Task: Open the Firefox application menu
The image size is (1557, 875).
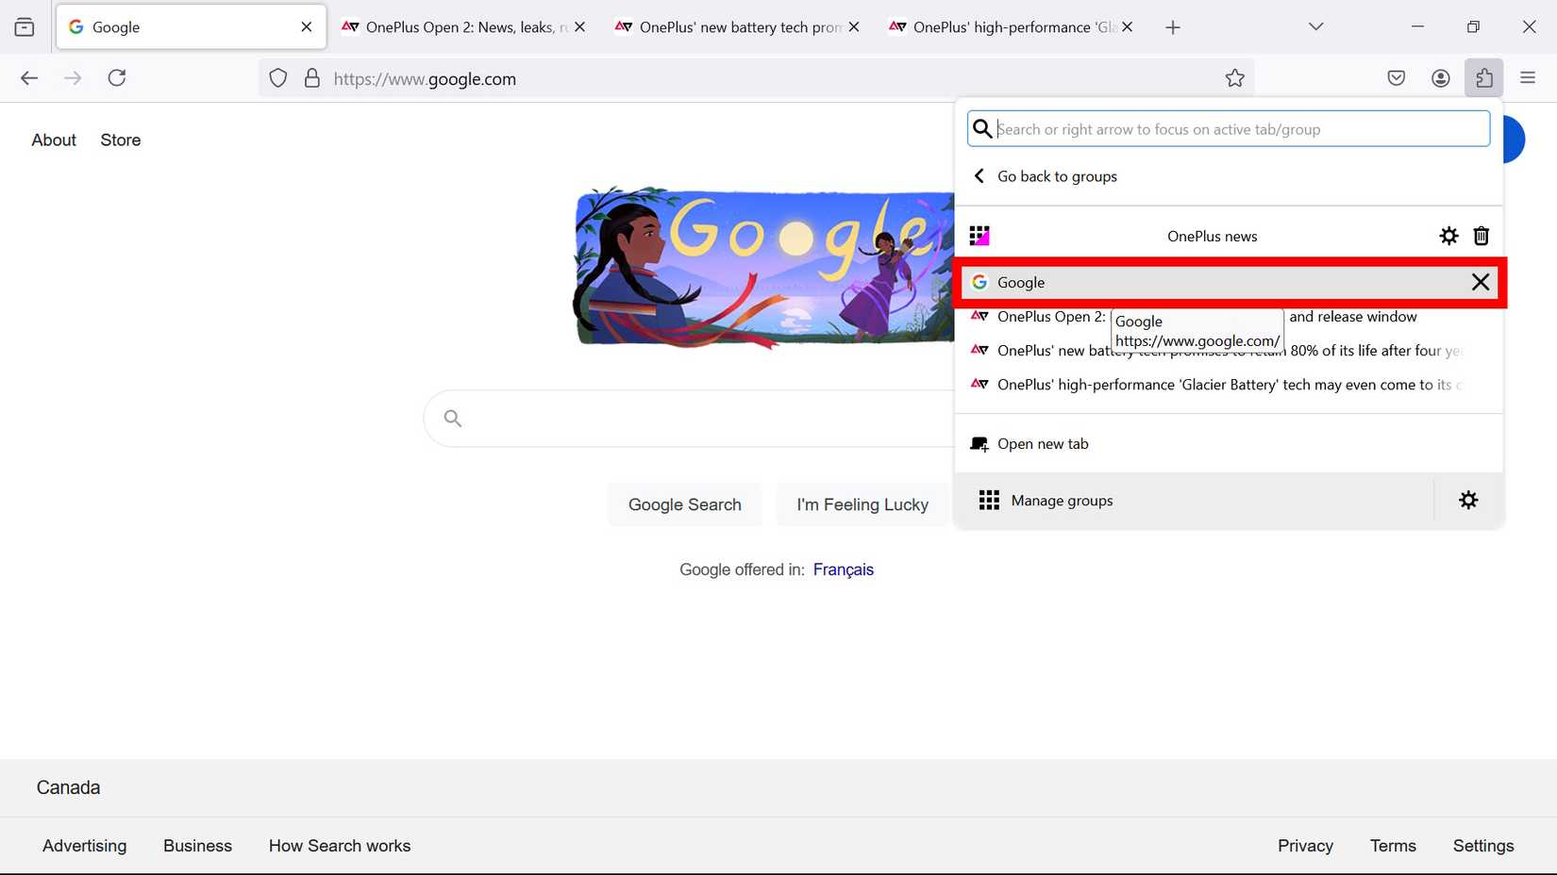Action: pyautogui.click(x=1527, y=78)
